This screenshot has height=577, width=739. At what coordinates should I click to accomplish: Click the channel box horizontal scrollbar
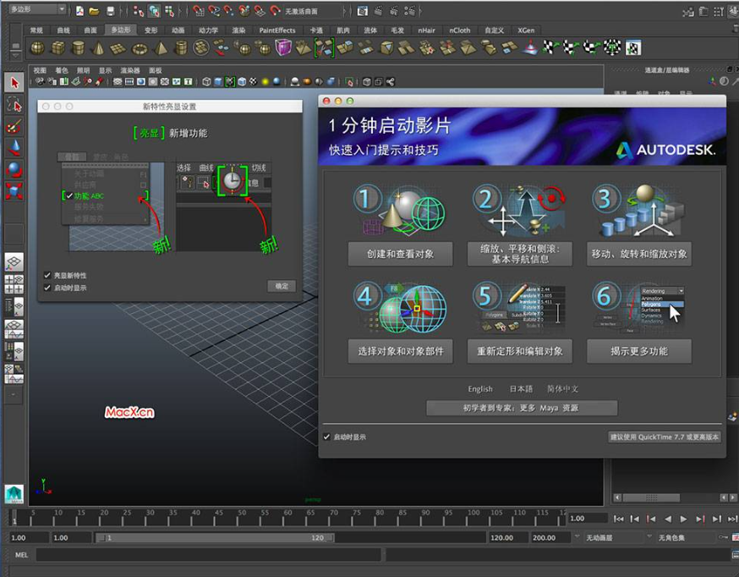pos(652,497)
